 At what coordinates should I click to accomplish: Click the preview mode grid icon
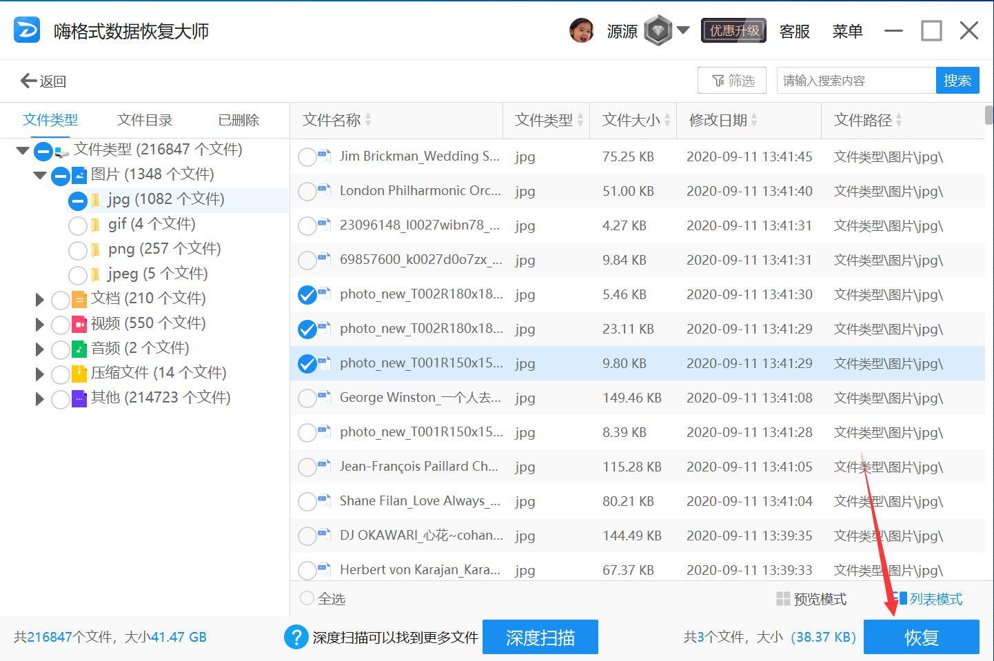[x=783, y=599]
